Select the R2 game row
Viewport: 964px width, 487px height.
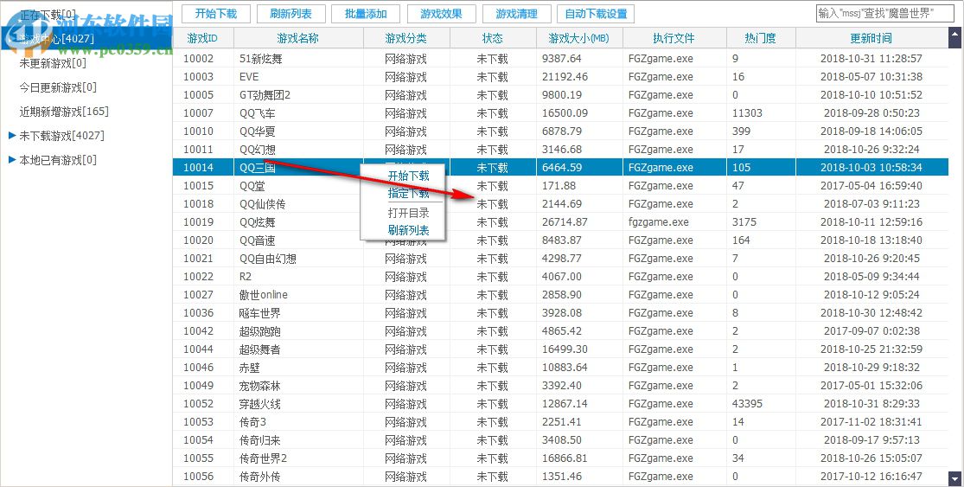(x=560, y=277)
